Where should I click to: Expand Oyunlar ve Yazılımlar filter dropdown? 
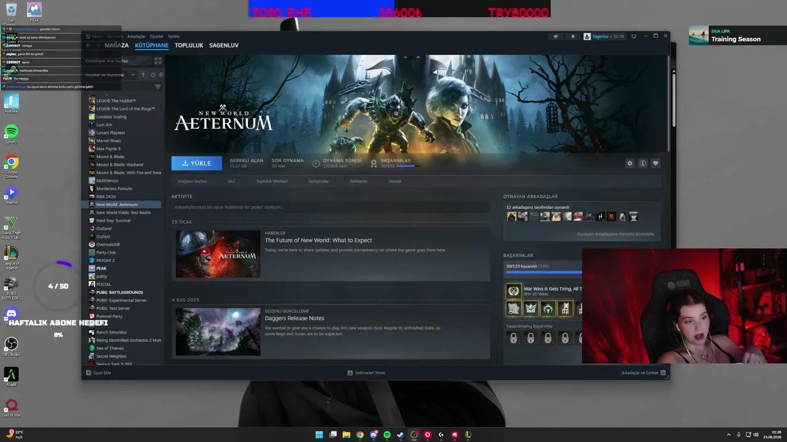(109, 75)
